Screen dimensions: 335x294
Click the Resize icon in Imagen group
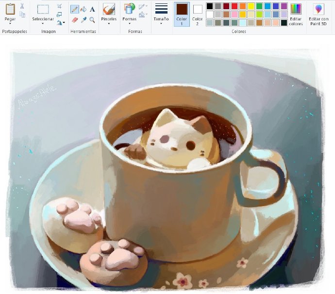click(x=59, y=15)
